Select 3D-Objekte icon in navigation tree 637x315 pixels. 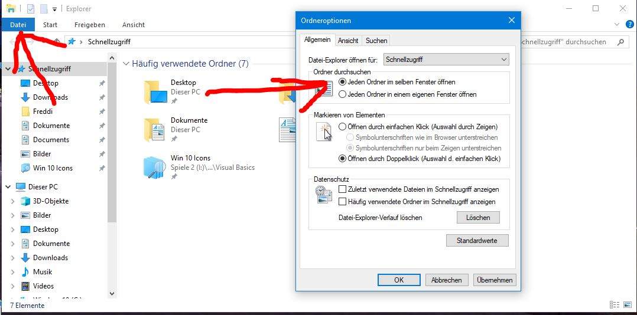point(25,201)
